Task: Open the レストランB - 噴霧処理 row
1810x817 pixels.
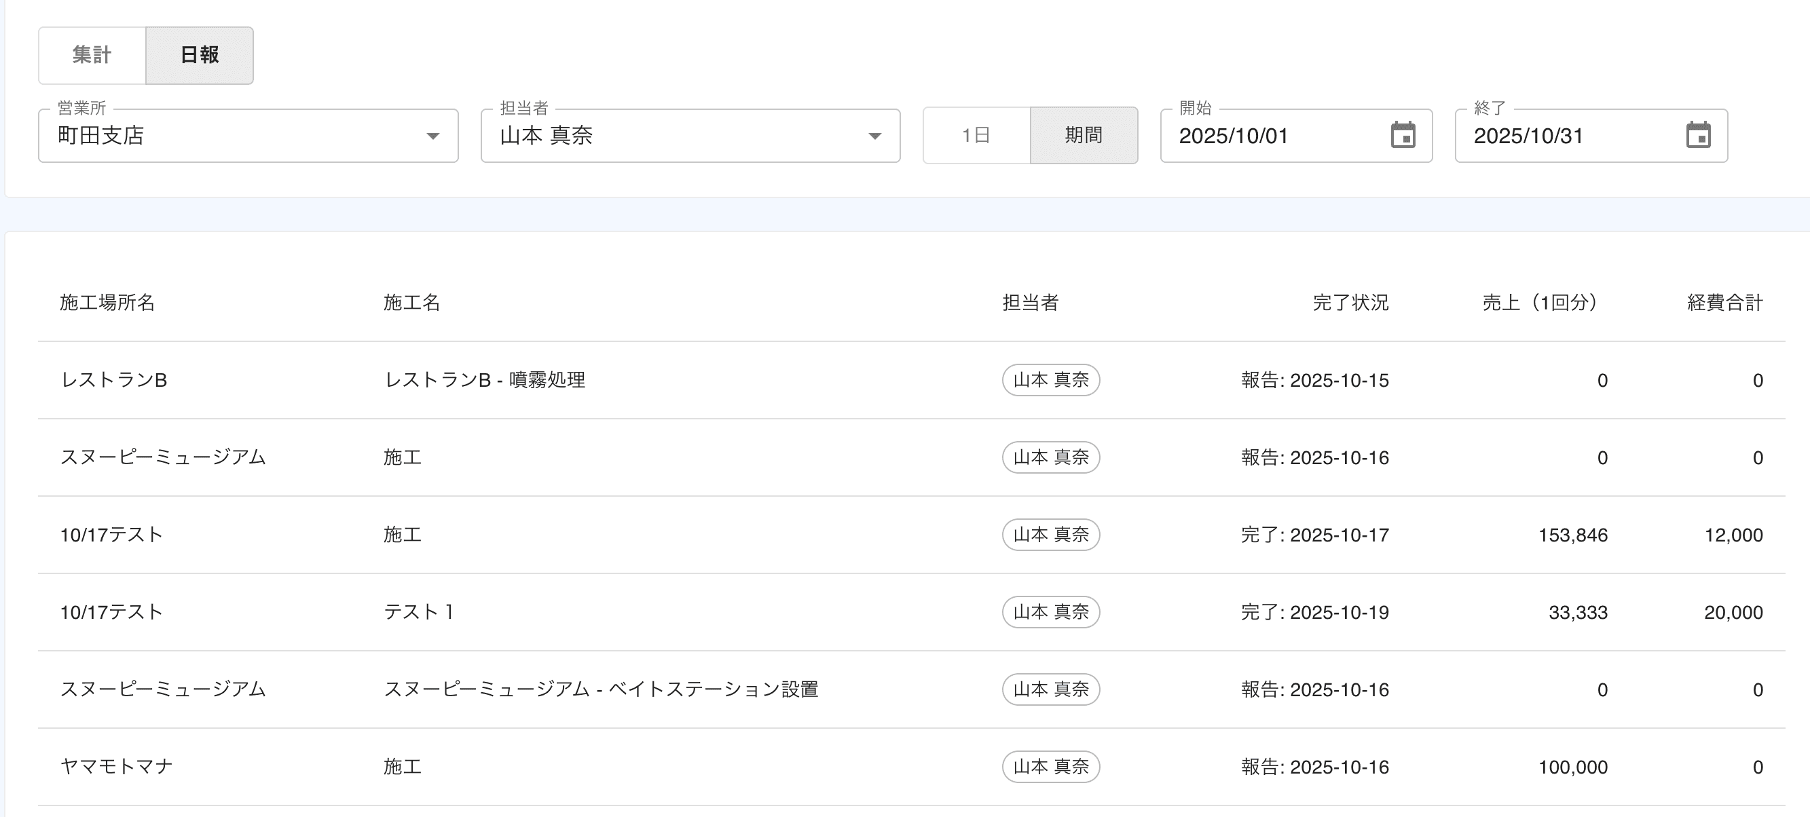Action: click(x=484, y=380)
